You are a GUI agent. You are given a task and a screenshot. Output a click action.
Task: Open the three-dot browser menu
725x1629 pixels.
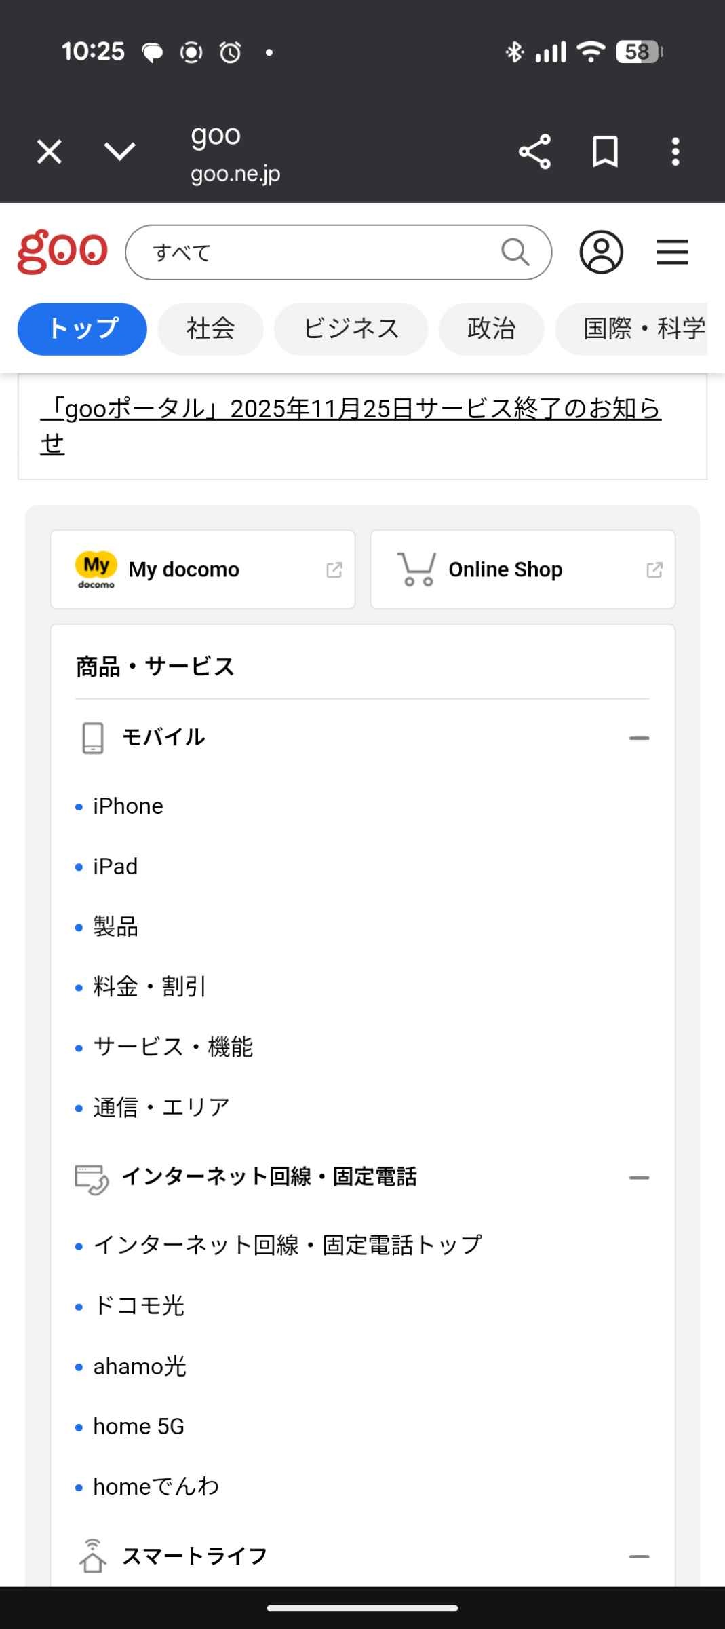pos(675,151)
